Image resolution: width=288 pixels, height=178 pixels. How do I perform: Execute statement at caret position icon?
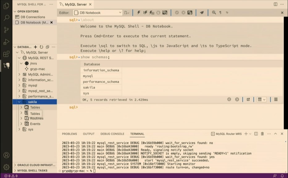coord(145,12)
